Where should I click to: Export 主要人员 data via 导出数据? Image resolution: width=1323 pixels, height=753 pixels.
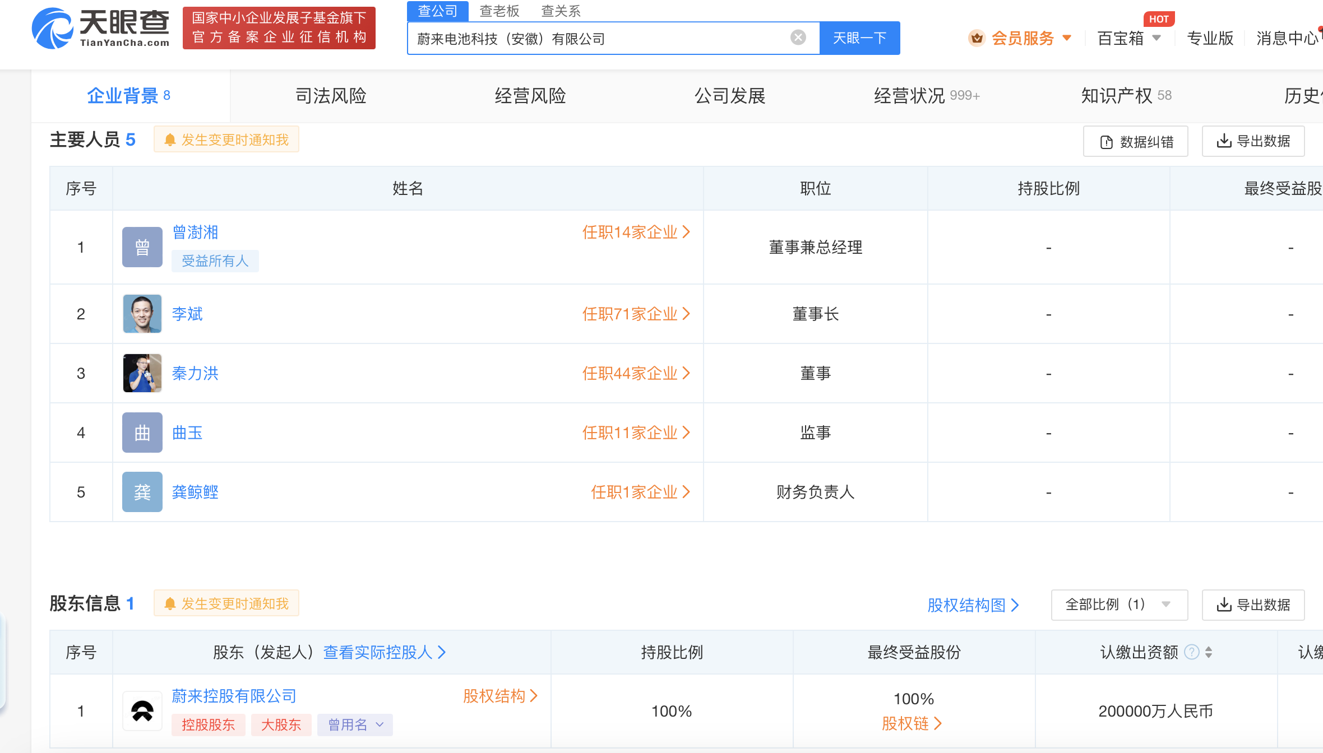(1253, 141)
